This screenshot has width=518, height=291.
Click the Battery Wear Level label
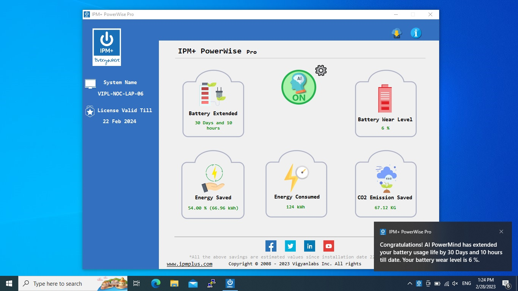coord(385,119)
